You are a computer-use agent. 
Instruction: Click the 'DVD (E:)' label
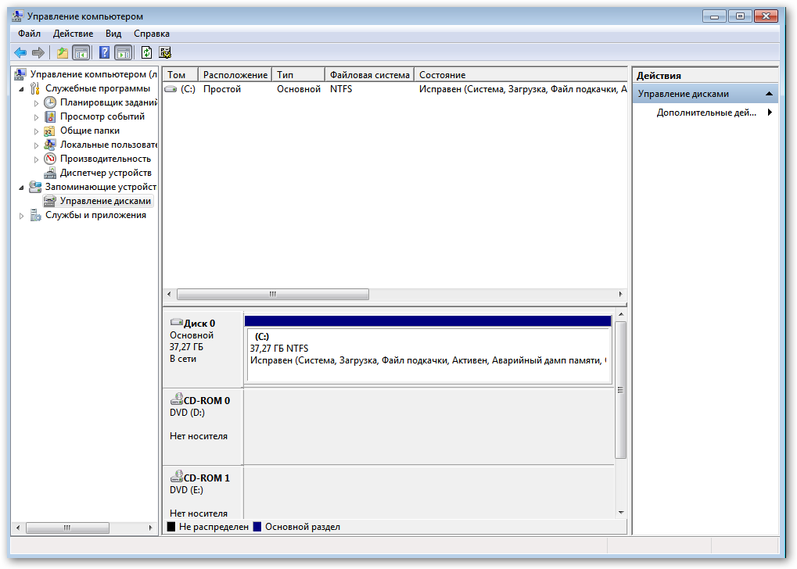coord(187,490)
